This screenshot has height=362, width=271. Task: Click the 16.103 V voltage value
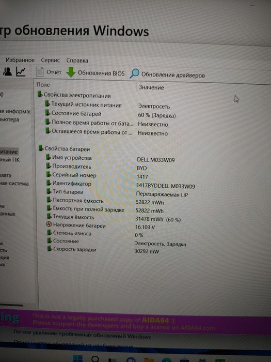145,227
